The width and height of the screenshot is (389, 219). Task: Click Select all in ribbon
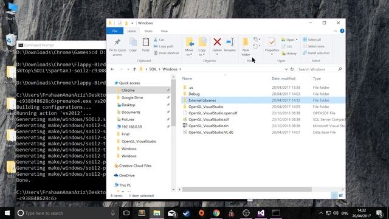(312, 40)
